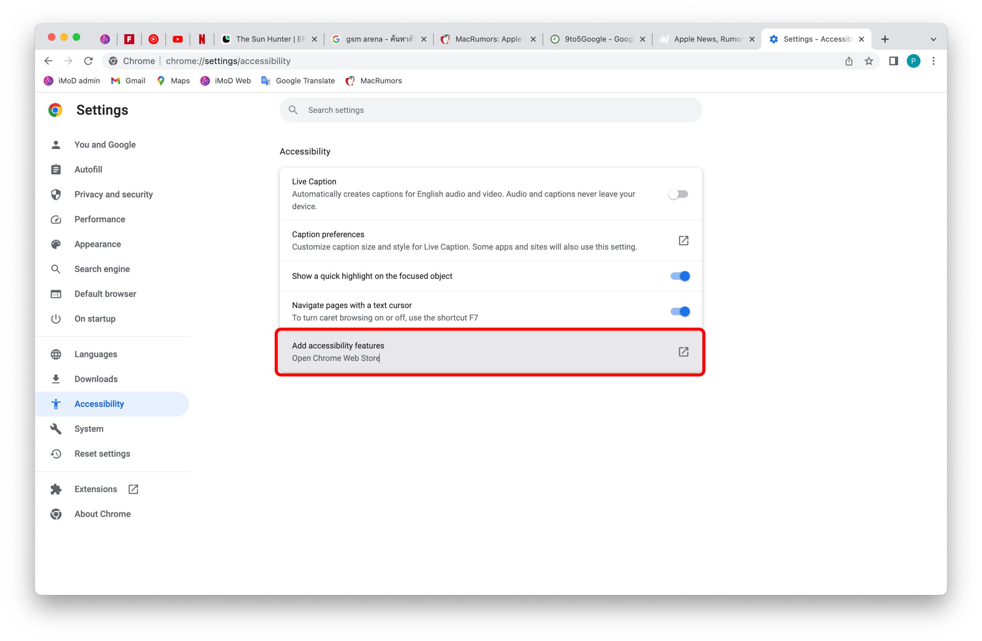
Task: Open the pinned Netflix tab
Action: point(202,39)
